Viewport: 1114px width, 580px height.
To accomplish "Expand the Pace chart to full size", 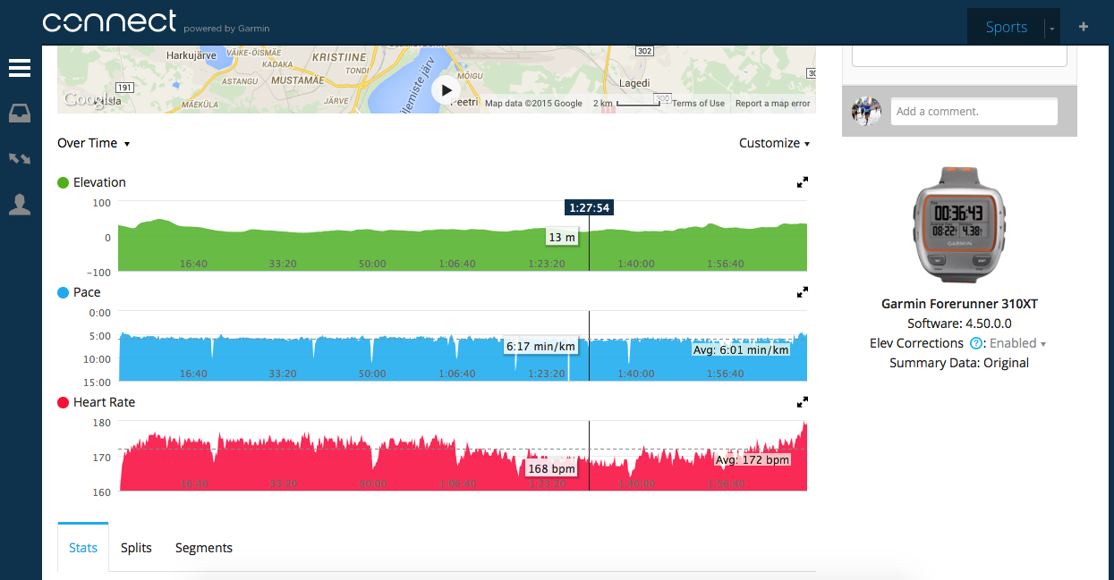I will 803,292.
